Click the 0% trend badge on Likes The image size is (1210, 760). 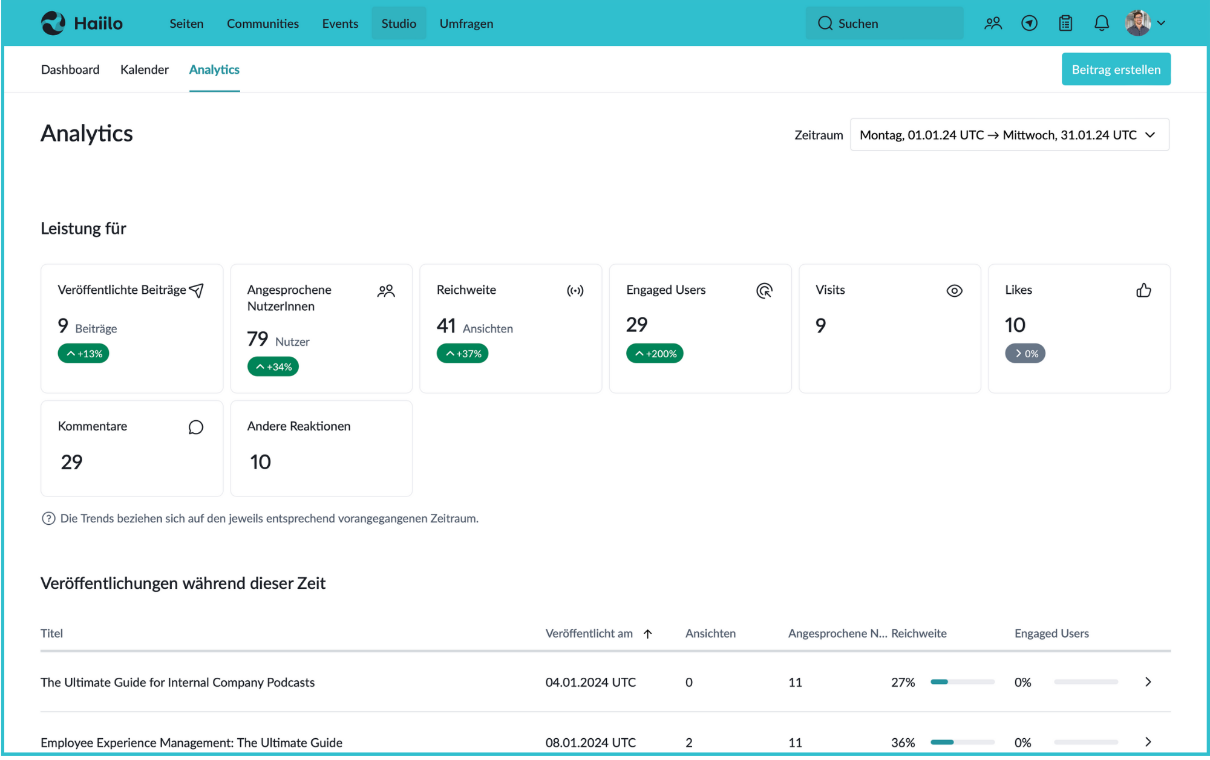tap(1025, 353)
